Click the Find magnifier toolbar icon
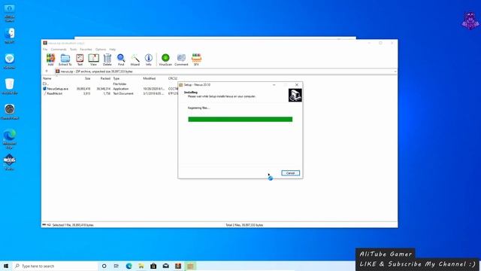Viewport: 481px width, 271px height. 121,59
